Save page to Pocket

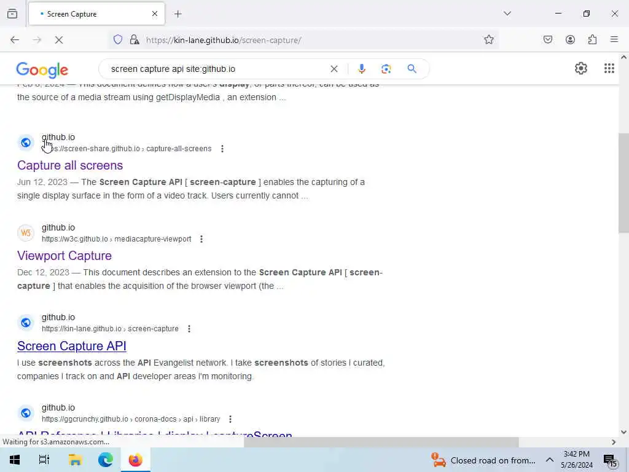click(x=547, y=40)
